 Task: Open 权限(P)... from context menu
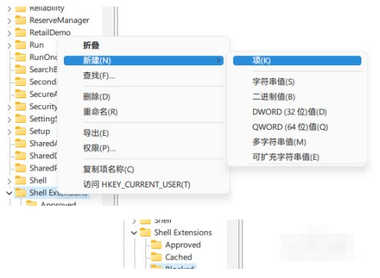144,148
